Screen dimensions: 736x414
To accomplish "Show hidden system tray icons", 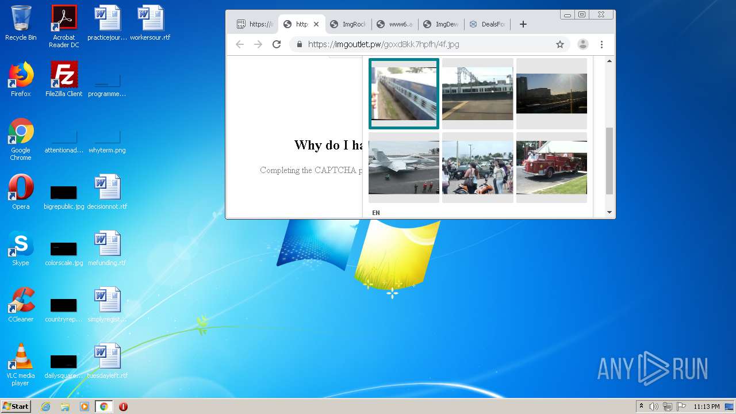I will (x=641, y=407).
